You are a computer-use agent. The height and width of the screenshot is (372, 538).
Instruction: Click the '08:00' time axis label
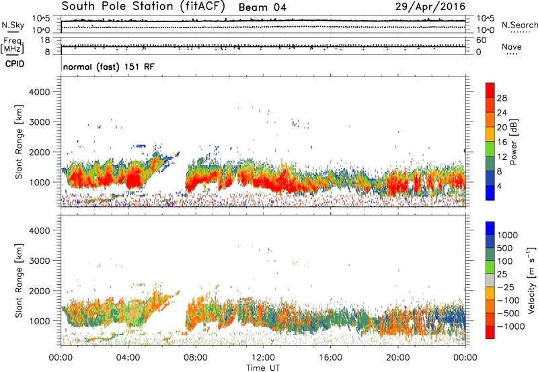click(195, 358)
